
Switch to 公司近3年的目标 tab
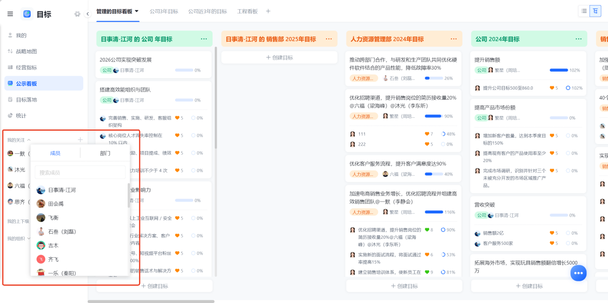(207, 11)
